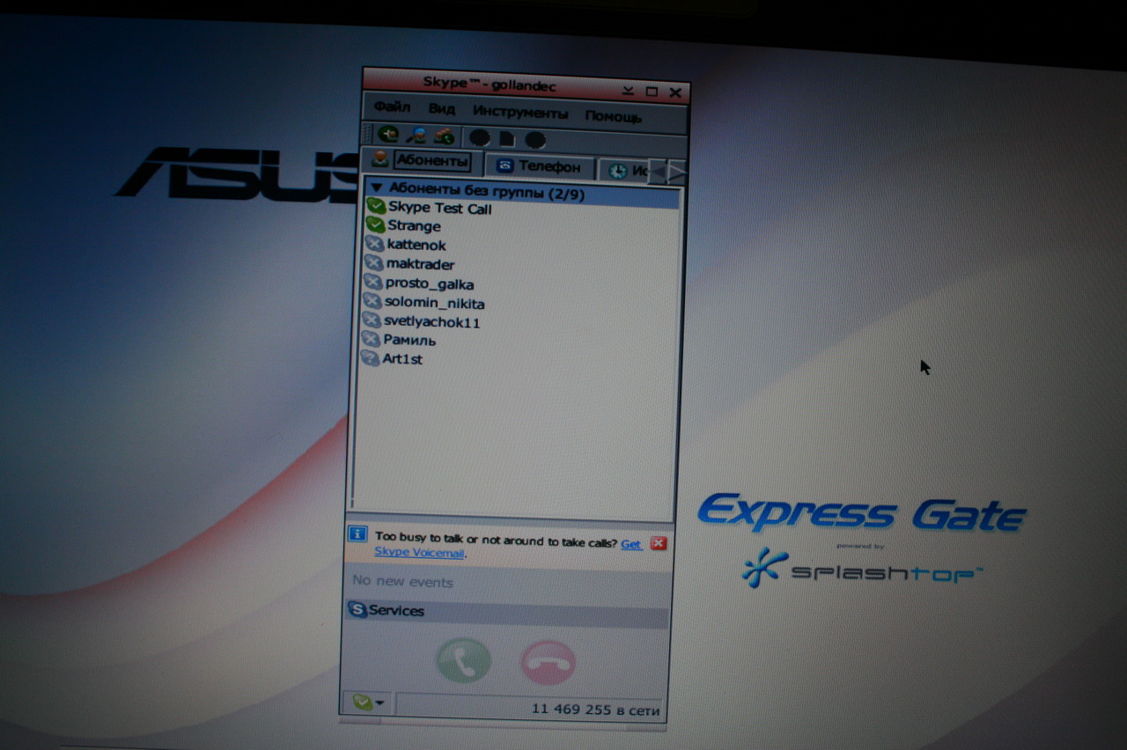Start a conference call via toolbar icon
1127x750 pixels.
point(444,137)
